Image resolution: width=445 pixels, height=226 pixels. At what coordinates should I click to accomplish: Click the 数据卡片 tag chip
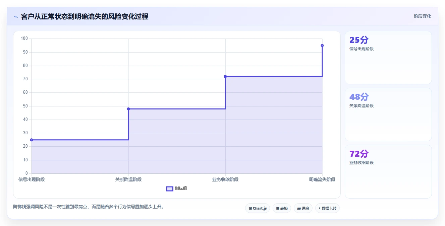(x=327, y=208)
